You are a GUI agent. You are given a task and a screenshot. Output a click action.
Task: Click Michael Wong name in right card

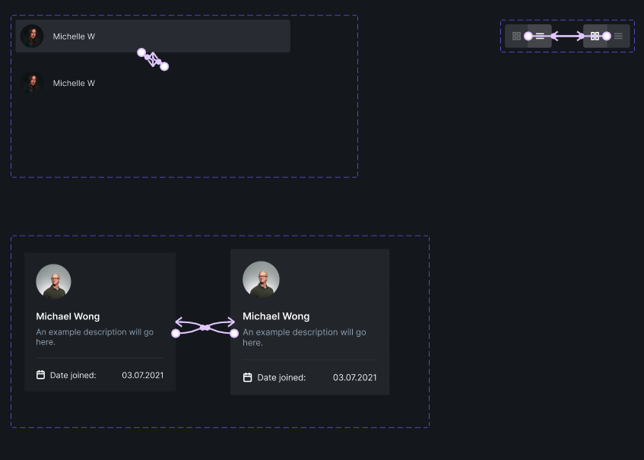click(x=276, y=316)
